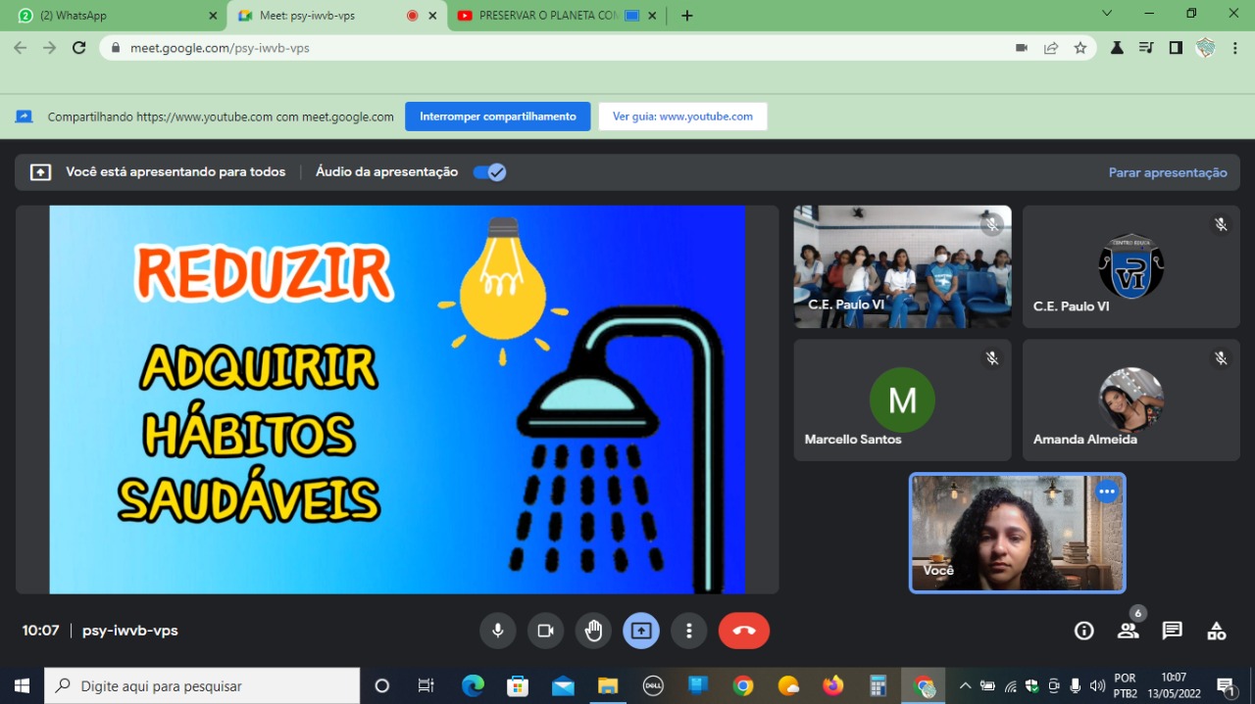Raise hand in the meeting
The image size is (1255, 704).
pos(593,631)
